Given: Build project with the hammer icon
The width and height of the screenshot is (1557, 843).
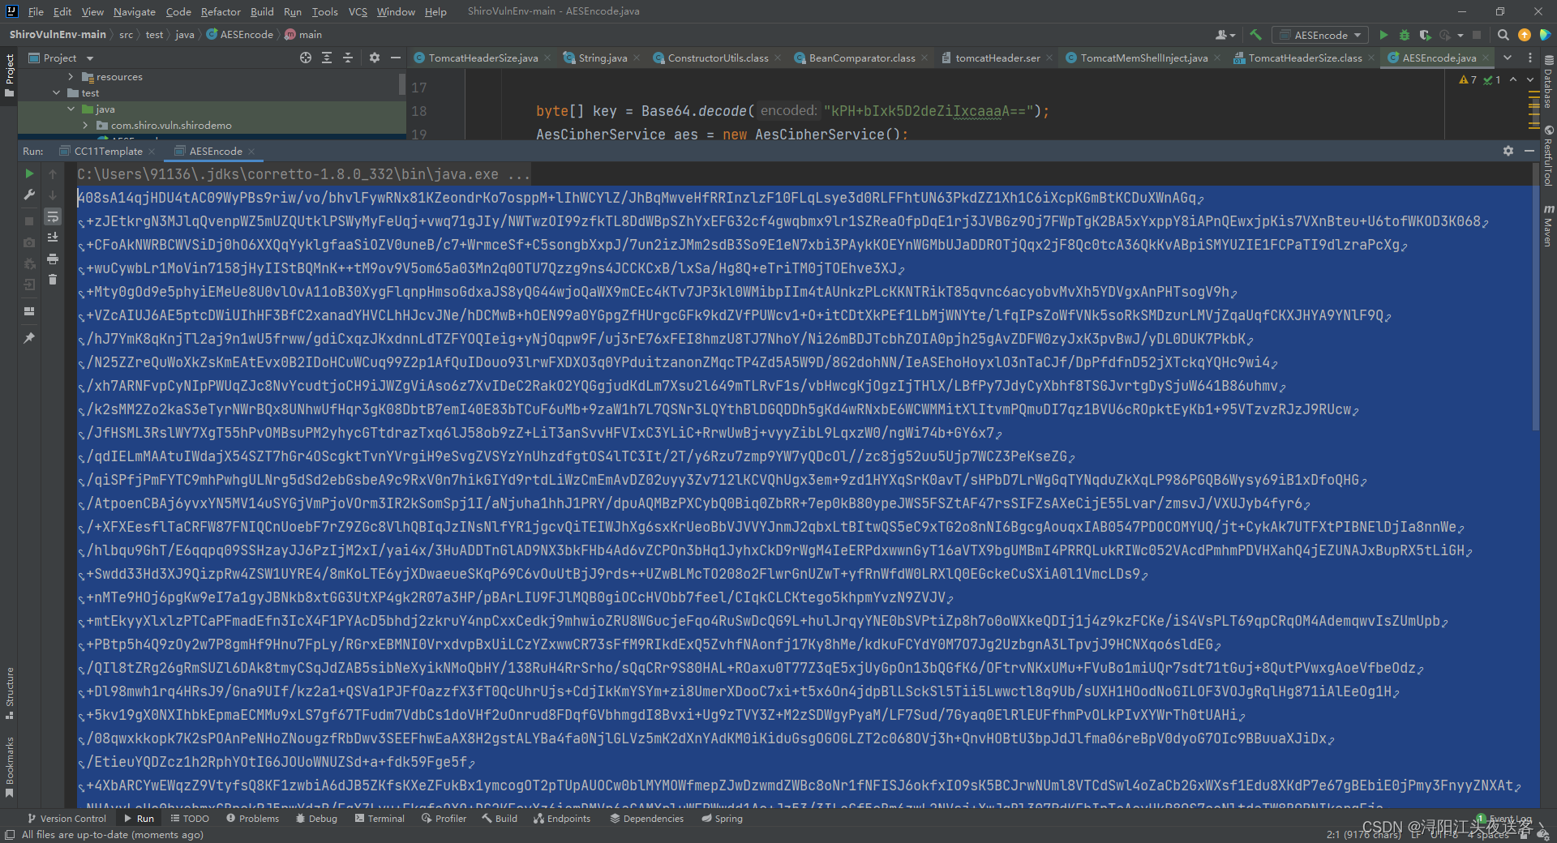Looking at the screenshot, I should tap(1255, 35).
